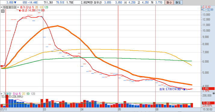The image size is (215, 112).
Task: Click the 5,000 price axis label
Action: (x=206, y=72)
